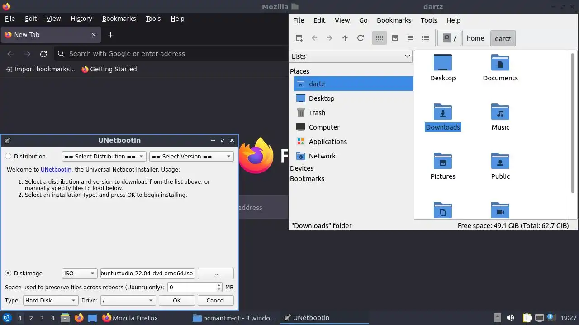Open the clipboard tray icon
This screenshot has width=579, height=325.
(527, 318)
